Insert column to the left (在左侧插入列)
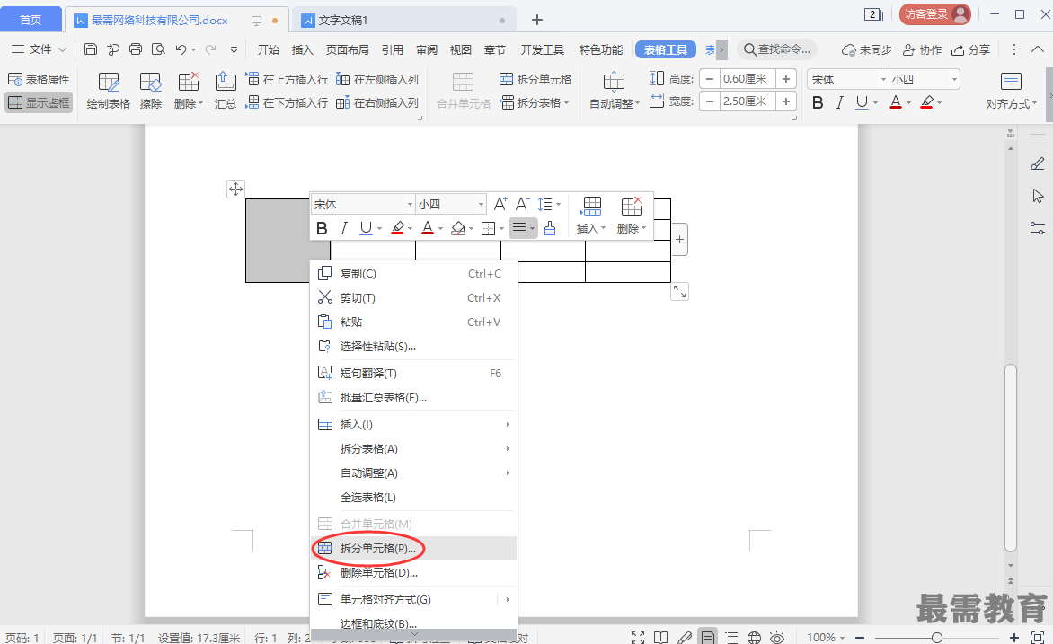 [x=376, y=79]
